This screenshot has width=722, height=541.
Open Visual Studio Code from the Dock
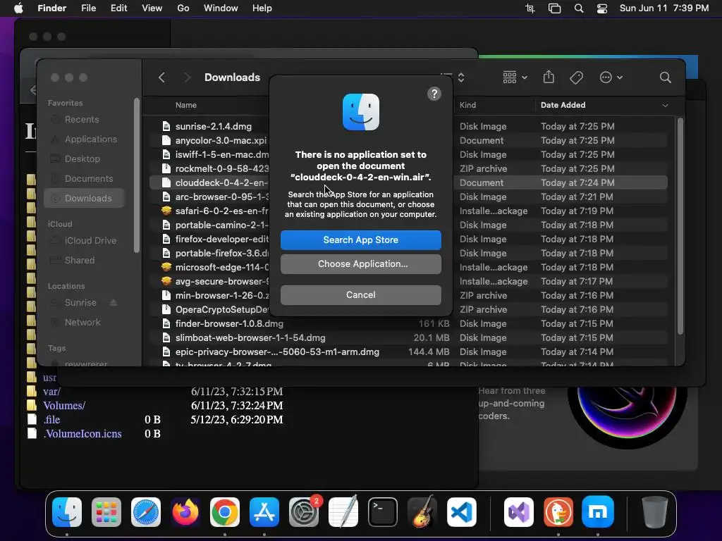tap(461, 512)
